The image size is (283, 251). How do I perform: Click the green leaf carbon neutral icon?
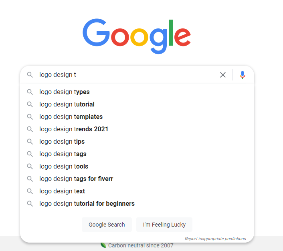[x=103, y=245]
